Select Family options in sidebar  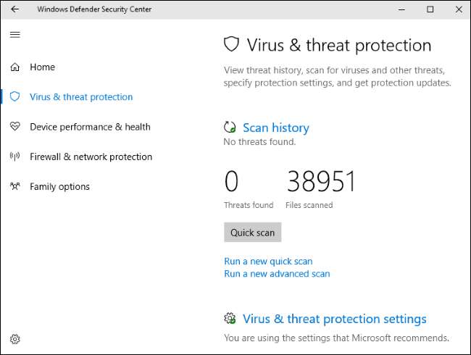click(59, 186)
